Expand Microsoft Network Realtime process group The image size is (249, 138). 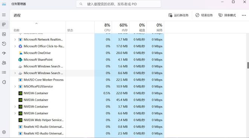click(15, 40)
